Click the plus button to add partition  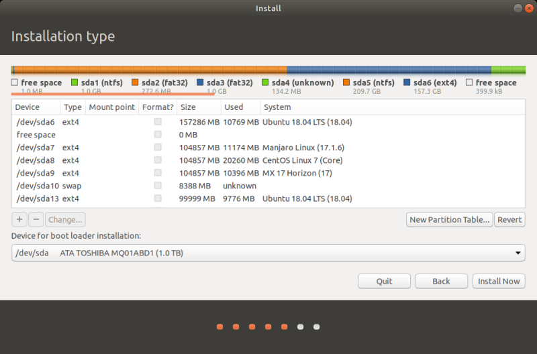pyautogui.click(x=19, y=219)
